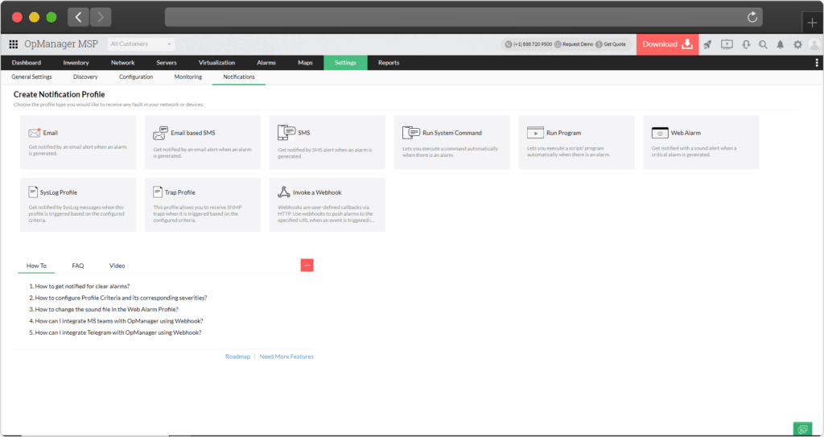Screen dimensions: 824x437
Task: Click the headset support icon
Action: 746,45
